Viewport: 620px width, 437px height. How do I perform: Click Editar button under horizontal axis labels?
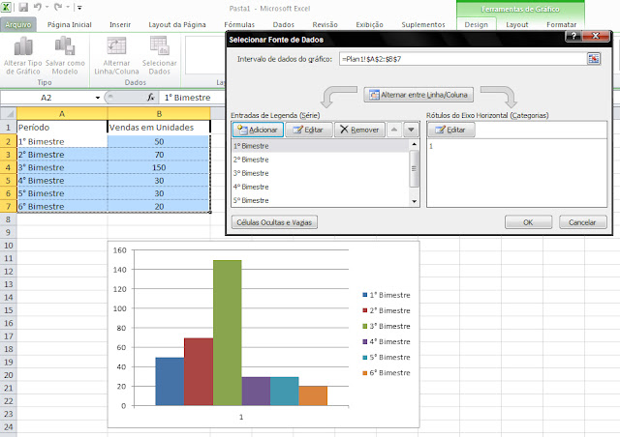pos(451,130)
